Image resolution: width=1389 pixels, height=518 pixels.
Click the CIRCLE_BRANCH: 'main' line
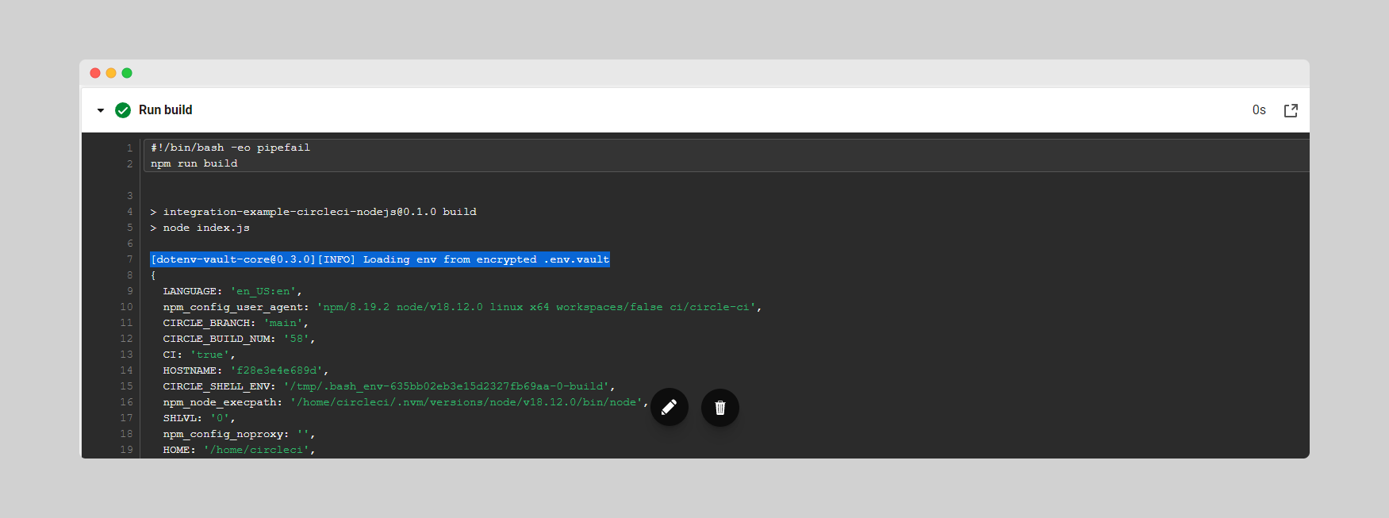coord(236,323)
